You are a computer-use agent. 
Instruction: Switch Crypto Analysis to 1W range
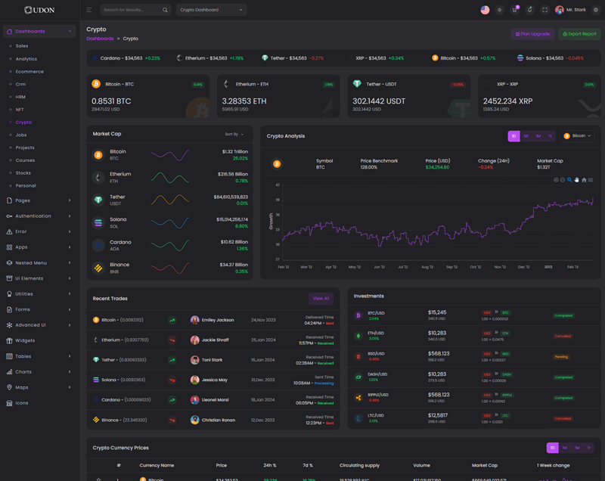click(526, 136)
